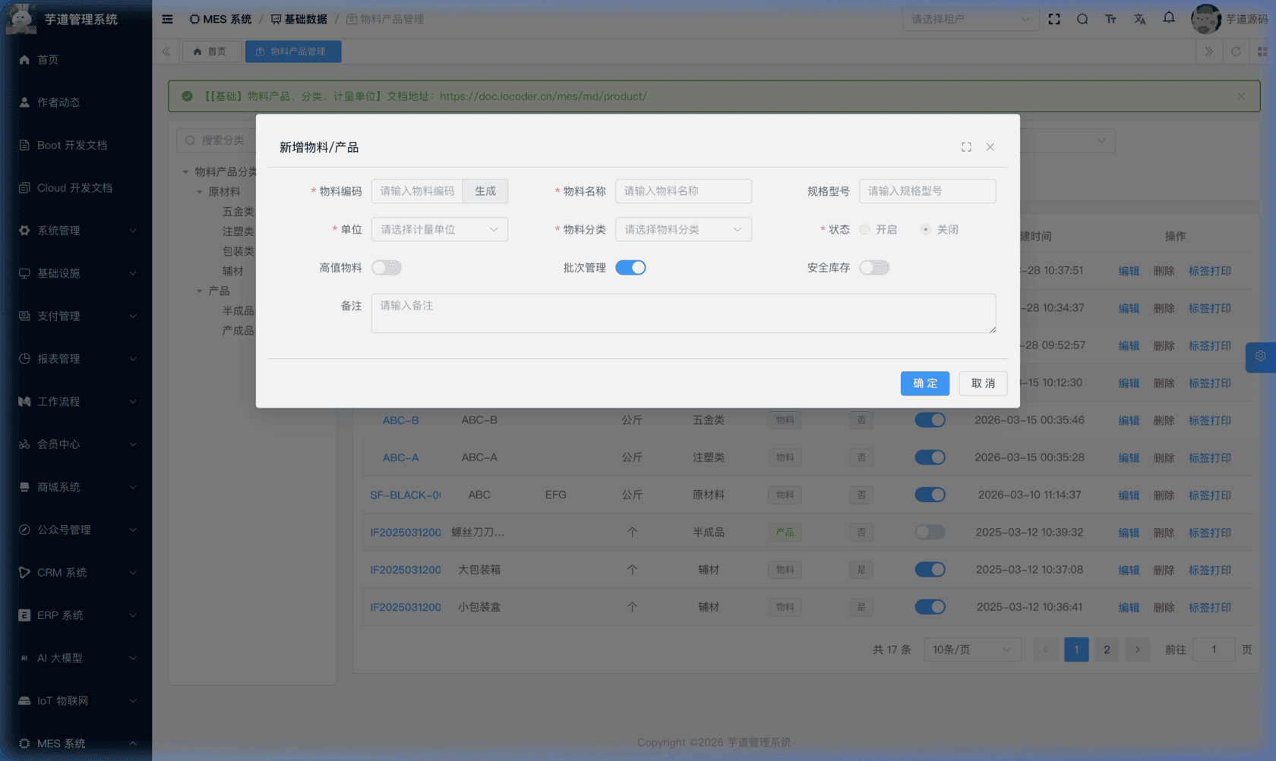Open the 请选择计量单位 dropdown

pos(439,229)
